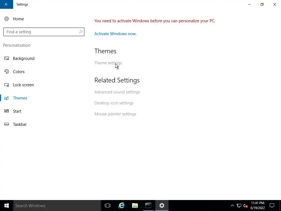The width and height of the screenshot is (281, 211).
Task: Click the Search Windows taskbar box
Action: tap(57, 206)
